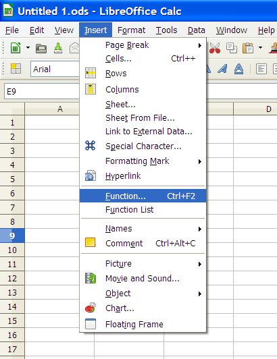Expand the Formatting Mark submenu

click(143, 161)
